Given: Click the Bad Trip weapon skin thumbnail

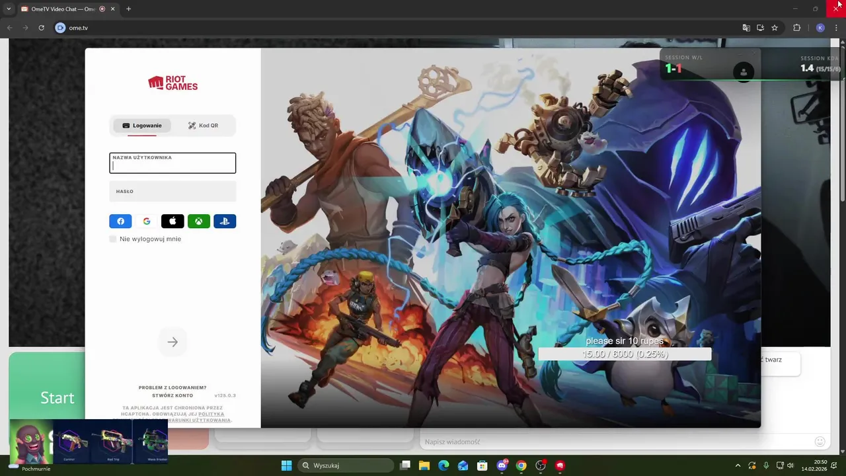Looking at the screenshot, I should click(112, 442).
